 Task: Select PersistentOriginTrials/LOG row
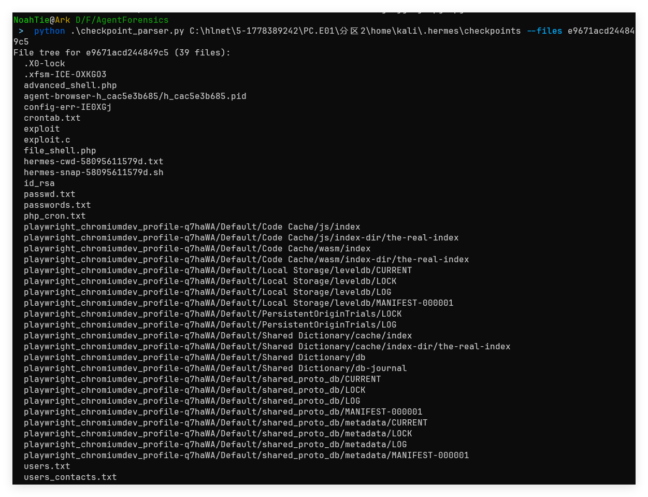pos(210,325)
